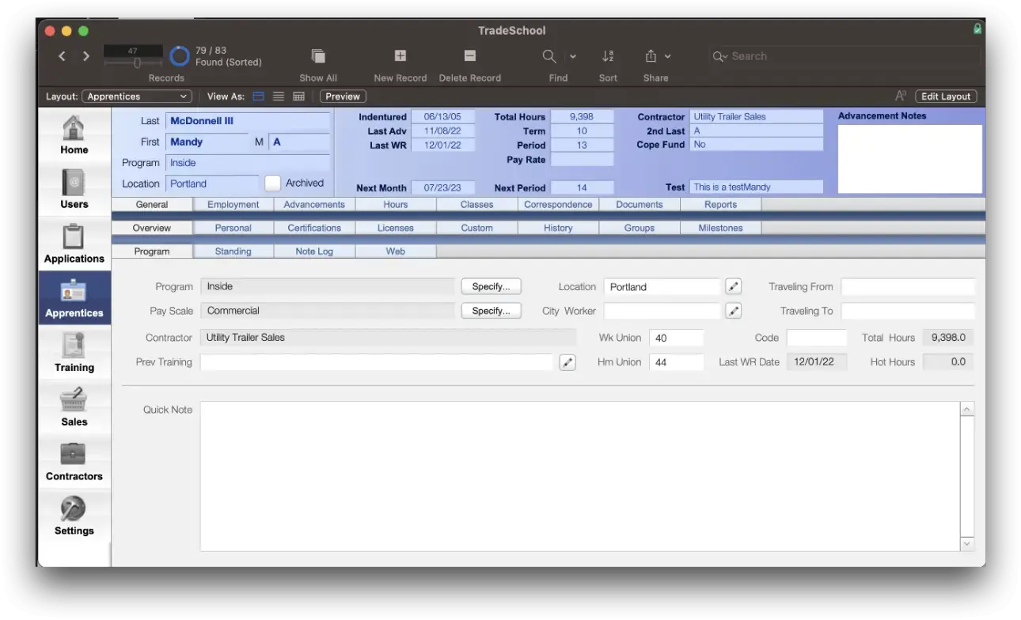Expand the Find dropdown chevron

(x=572, y=56)
